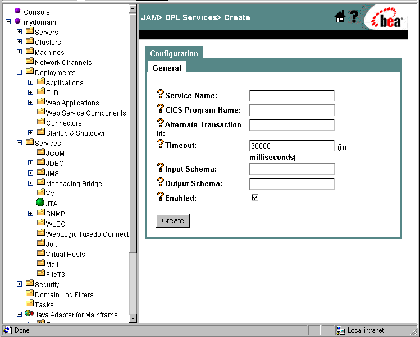Expand the Security node
The width and height of the screenshot is (420, 337).
[x=19, y=284]
